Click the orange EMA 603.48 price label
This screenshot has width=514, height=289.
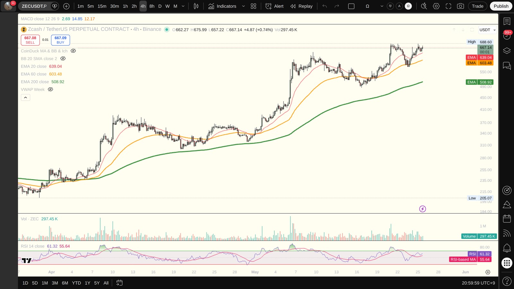click(x=479, y=63)
